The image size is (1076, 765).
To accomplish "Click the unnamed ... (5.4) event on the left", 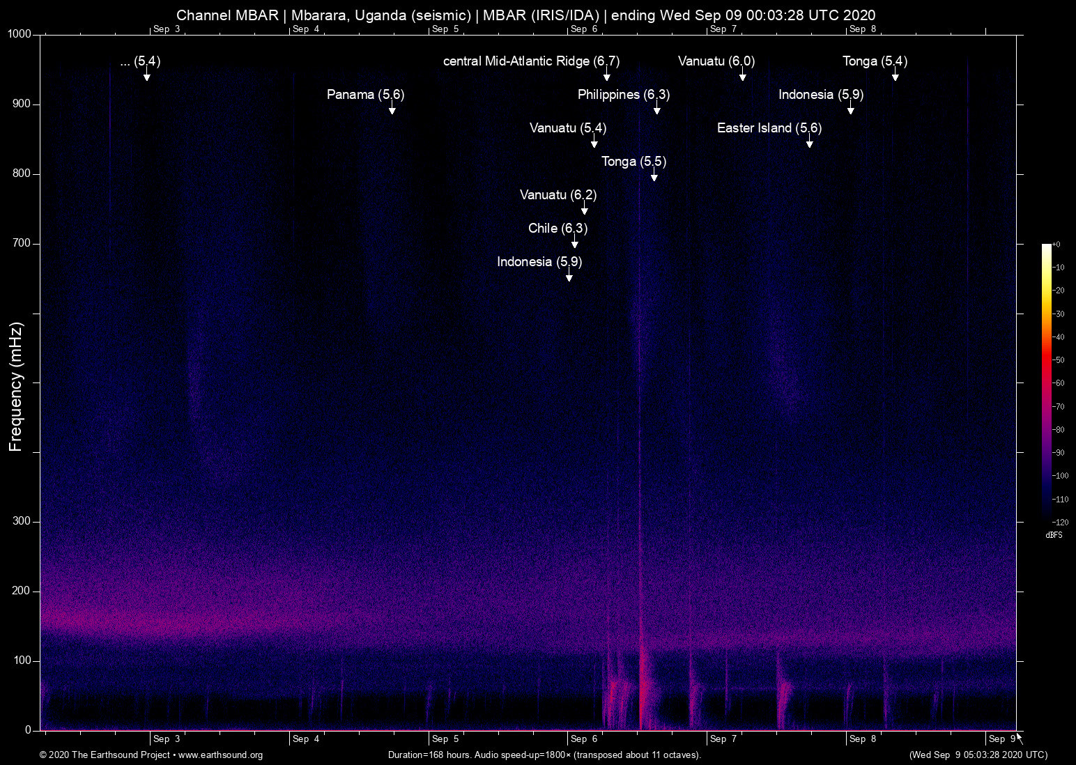I will [140, 61].
